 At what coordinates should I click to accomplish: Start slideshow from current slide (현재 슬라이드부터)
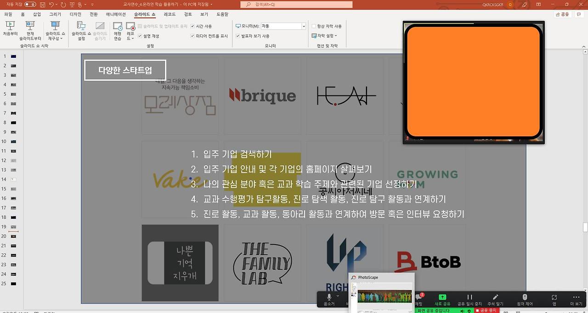[x=30, y=31]
